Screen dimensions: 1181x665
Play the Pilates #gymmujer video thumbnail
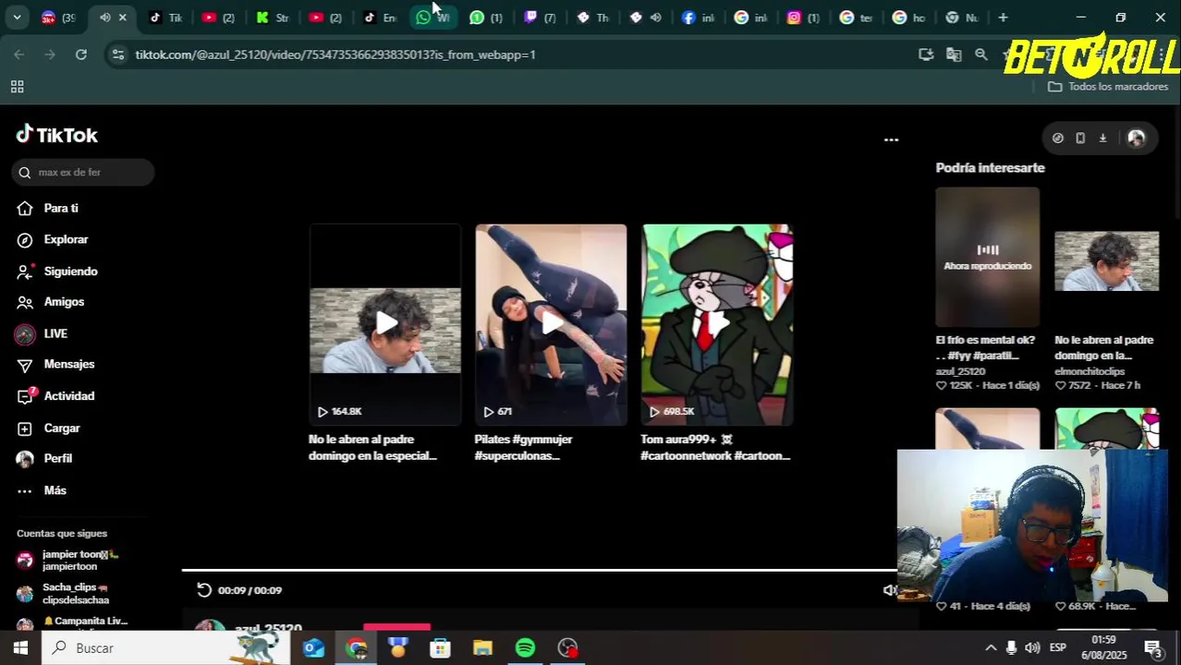[551, 324]
